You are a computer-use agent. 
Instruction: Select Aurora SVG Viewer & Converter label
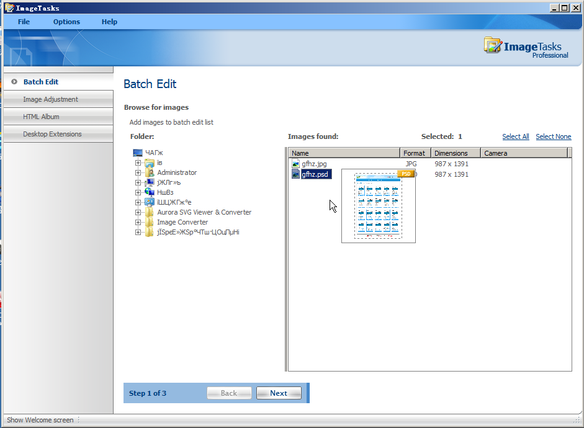pos(204,212)
